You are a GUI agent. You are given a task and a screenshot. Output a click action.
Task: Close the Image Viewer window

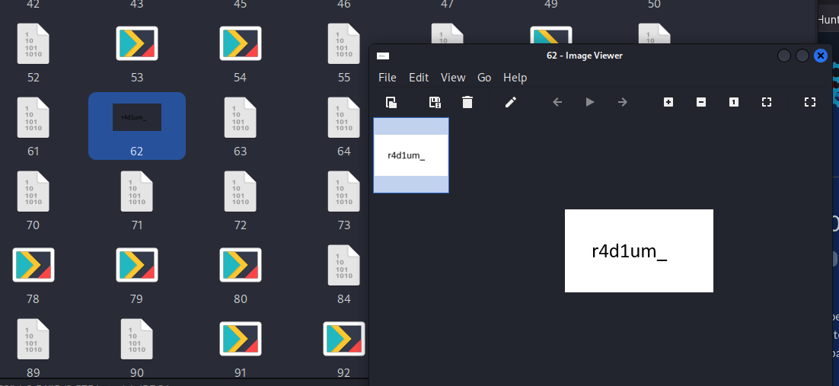[820, 56]
